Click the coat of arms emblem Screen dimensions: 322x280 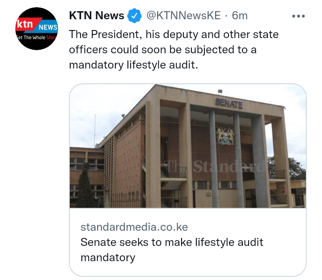225,136
